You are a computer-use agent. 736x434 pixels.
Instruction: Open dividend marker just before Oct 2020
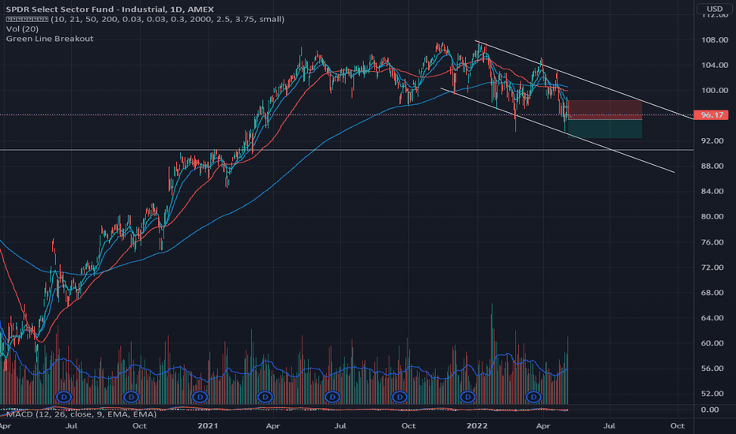pos(131,397)
